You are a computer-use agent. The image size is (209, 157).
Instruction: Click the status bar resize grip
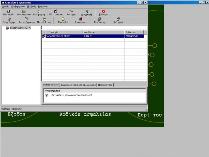tap(146, 110)
